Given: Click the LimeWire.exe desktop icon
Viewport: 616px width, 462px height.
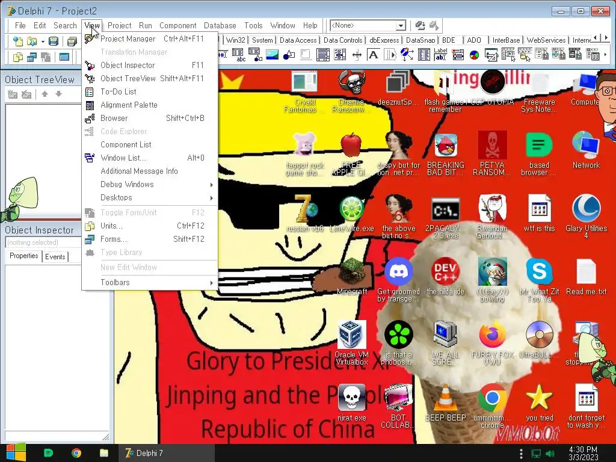Looking at the screenshot, I should [x=351, y=214].
